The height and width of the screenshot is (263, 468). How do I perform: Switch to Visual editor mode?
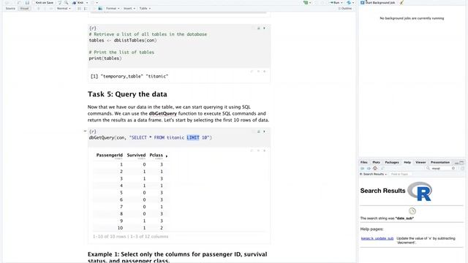tap(24, 8)
